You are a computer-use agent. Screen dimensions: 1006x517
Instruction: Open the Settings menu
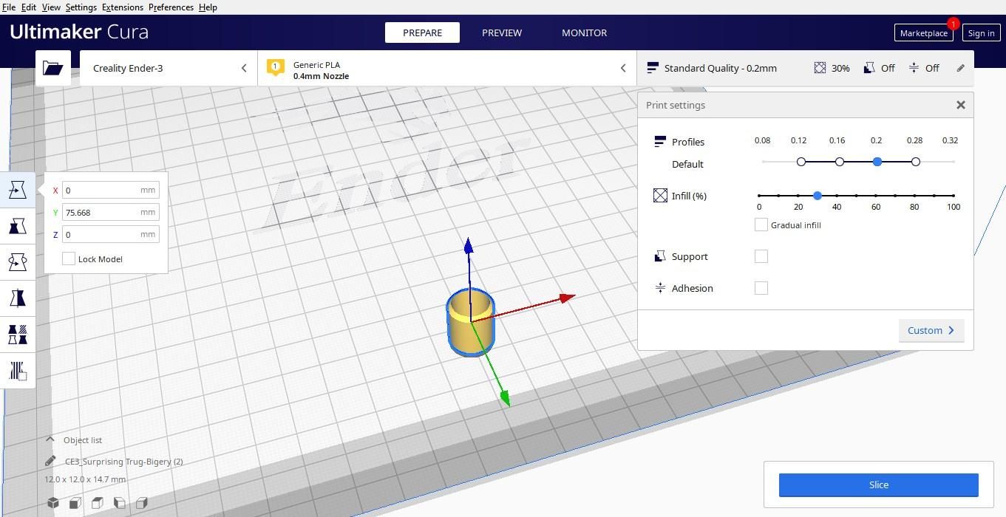[81, 7]
